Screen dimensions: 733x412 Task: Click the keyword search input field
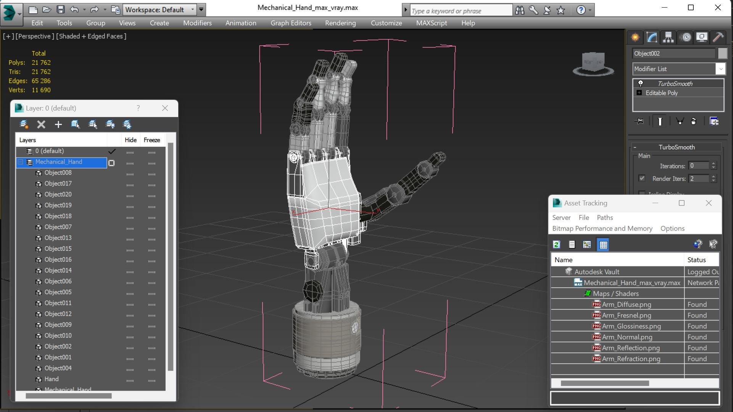pyautogui.click(x=460, y=11)
